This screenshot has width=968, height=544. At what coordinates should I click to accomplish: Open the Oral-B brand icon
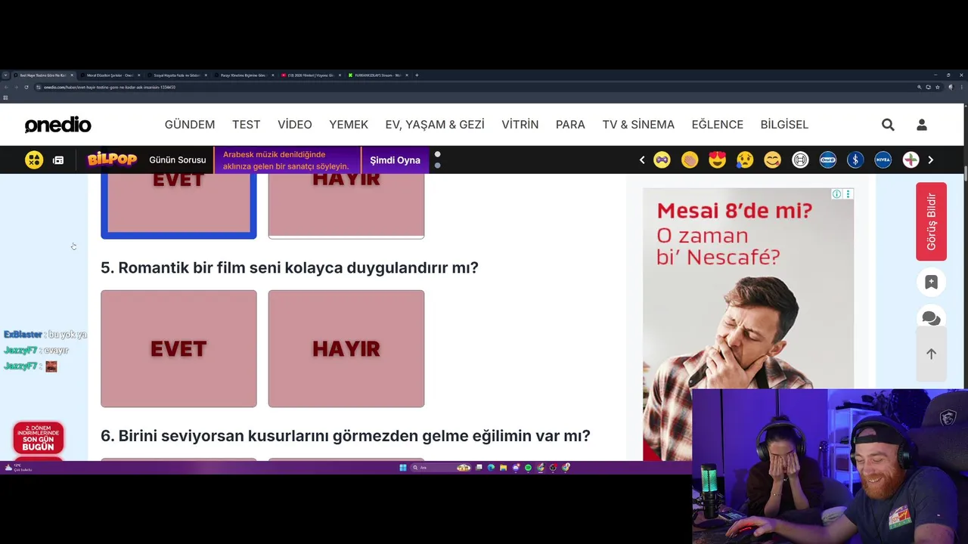tap(827, 160)
